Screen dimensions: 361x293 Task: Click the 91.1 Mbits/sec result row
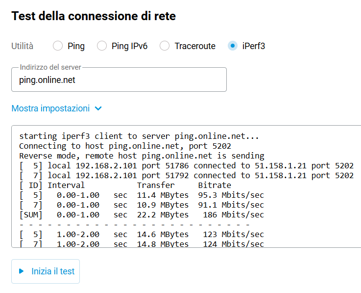pos(142,205)
